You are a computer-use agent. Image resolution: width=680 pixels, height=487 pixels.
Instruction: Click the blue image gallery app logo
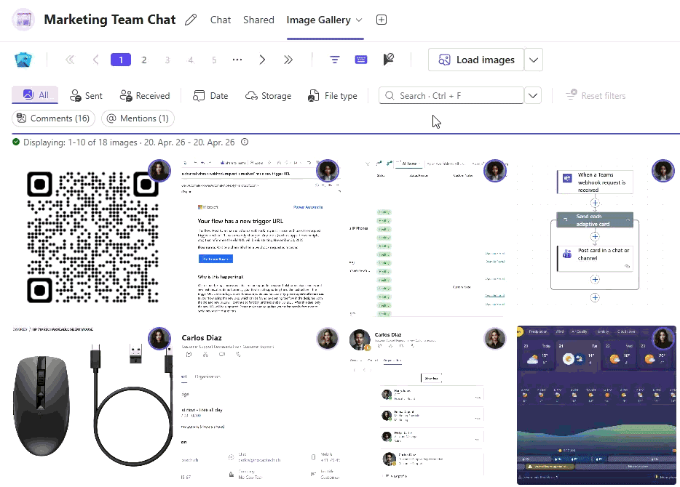click(23, 60)
